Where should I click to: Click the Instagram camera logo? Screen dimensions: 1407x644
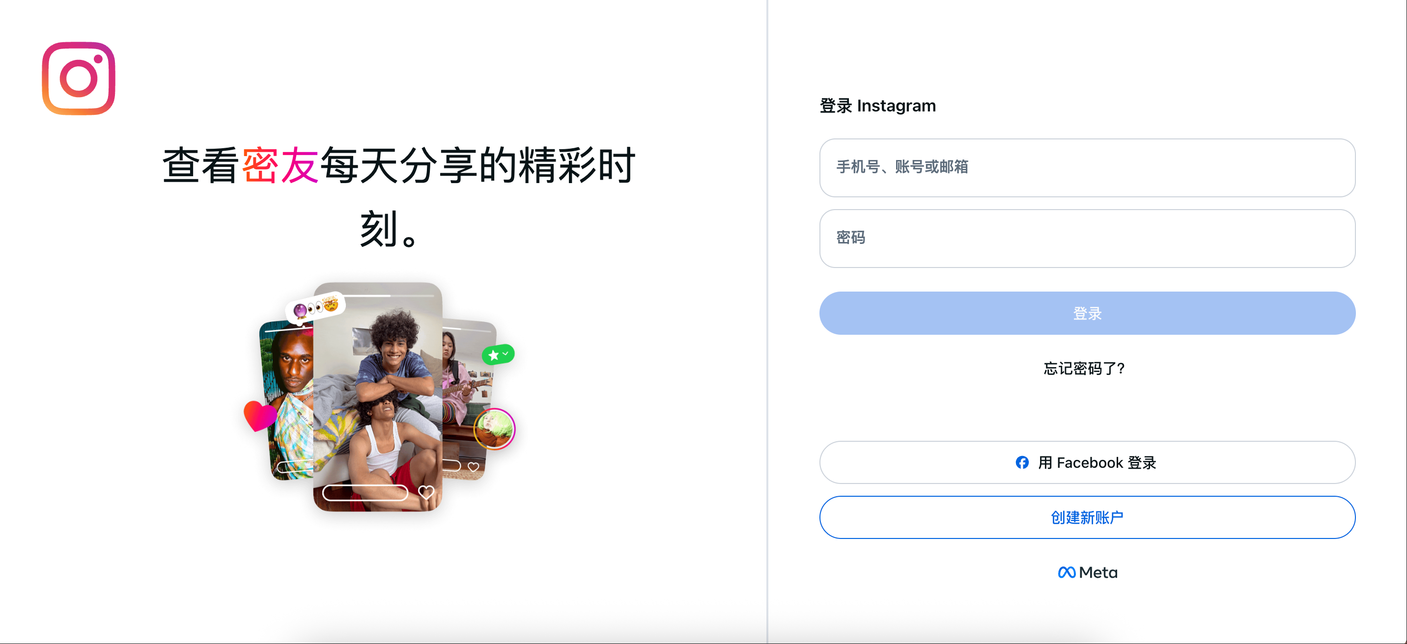[79, 79]
